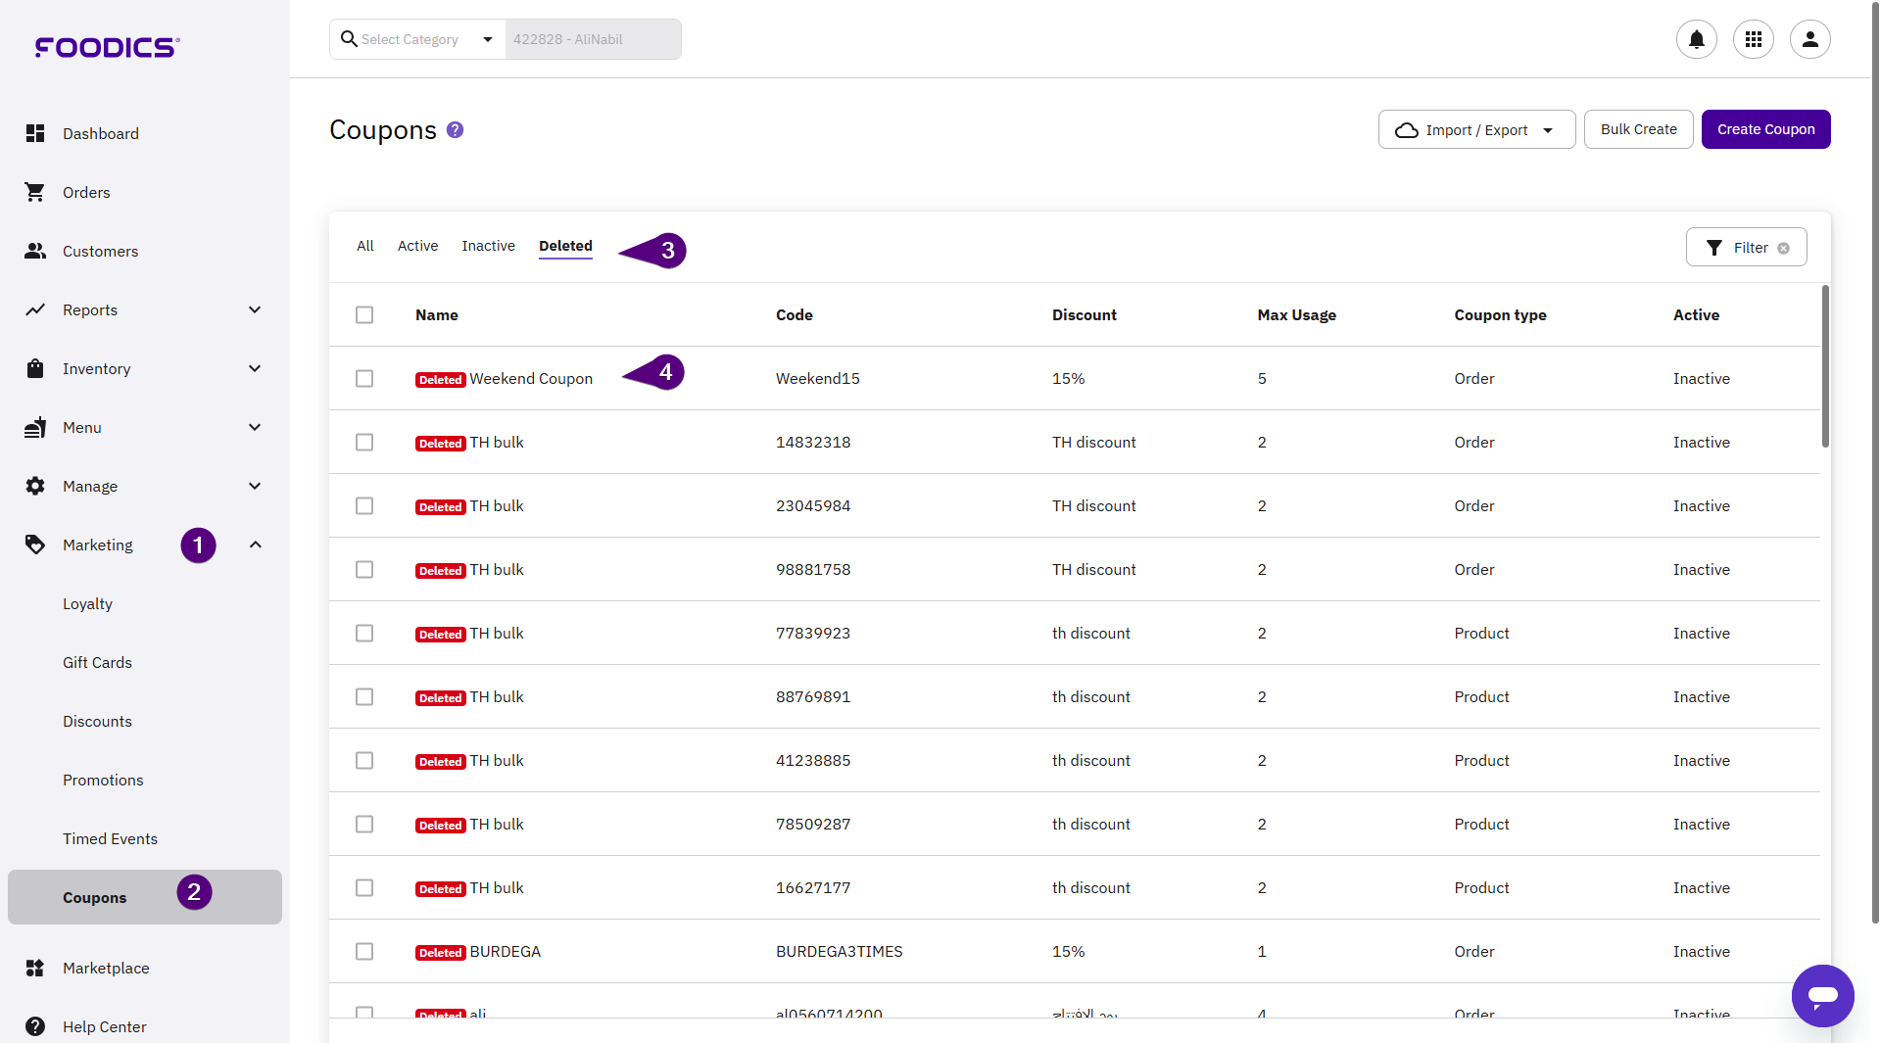The image size is (1881, 1043).
Task: Select the Weekend Coupon row checkbox
Action: 364,379
